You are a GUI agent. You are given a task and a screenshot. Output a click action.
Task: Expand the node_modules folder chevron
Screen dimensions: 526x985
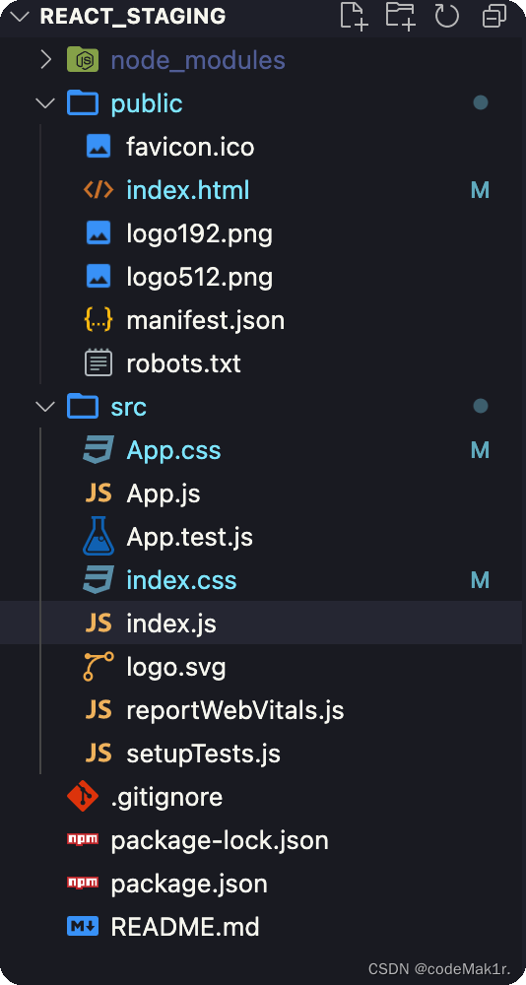pos(45,60)
